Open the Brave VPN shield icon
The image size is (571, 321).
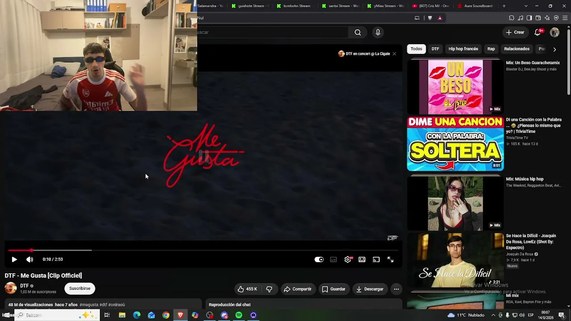click(556, 18)
